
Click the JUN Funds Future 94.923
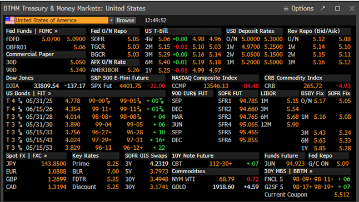(x=295, y=164)
